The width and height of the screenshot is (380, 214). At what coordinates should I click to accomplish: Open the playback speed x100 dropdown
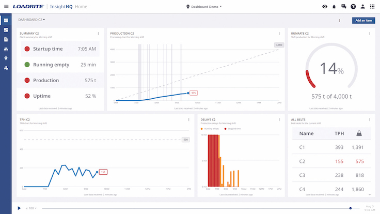31,208
